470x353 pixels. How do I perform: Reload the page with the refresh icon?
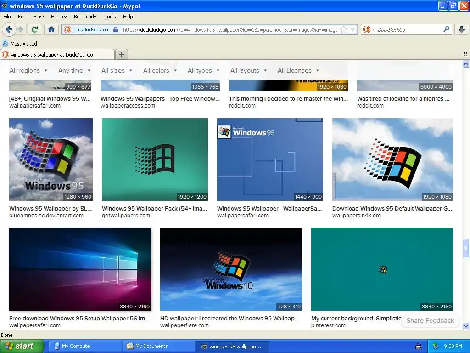[35, 29]
